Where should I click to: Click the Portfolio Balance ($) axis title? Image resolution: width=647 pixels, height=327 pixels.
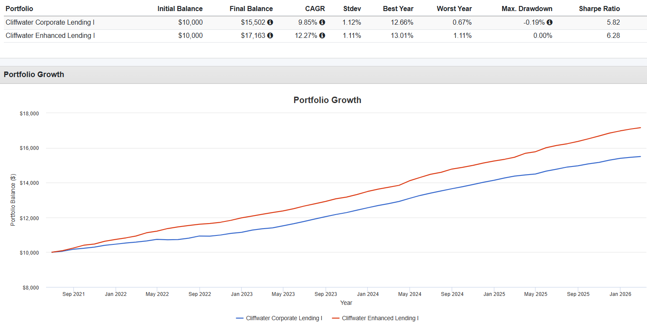(x=13, y=200)
